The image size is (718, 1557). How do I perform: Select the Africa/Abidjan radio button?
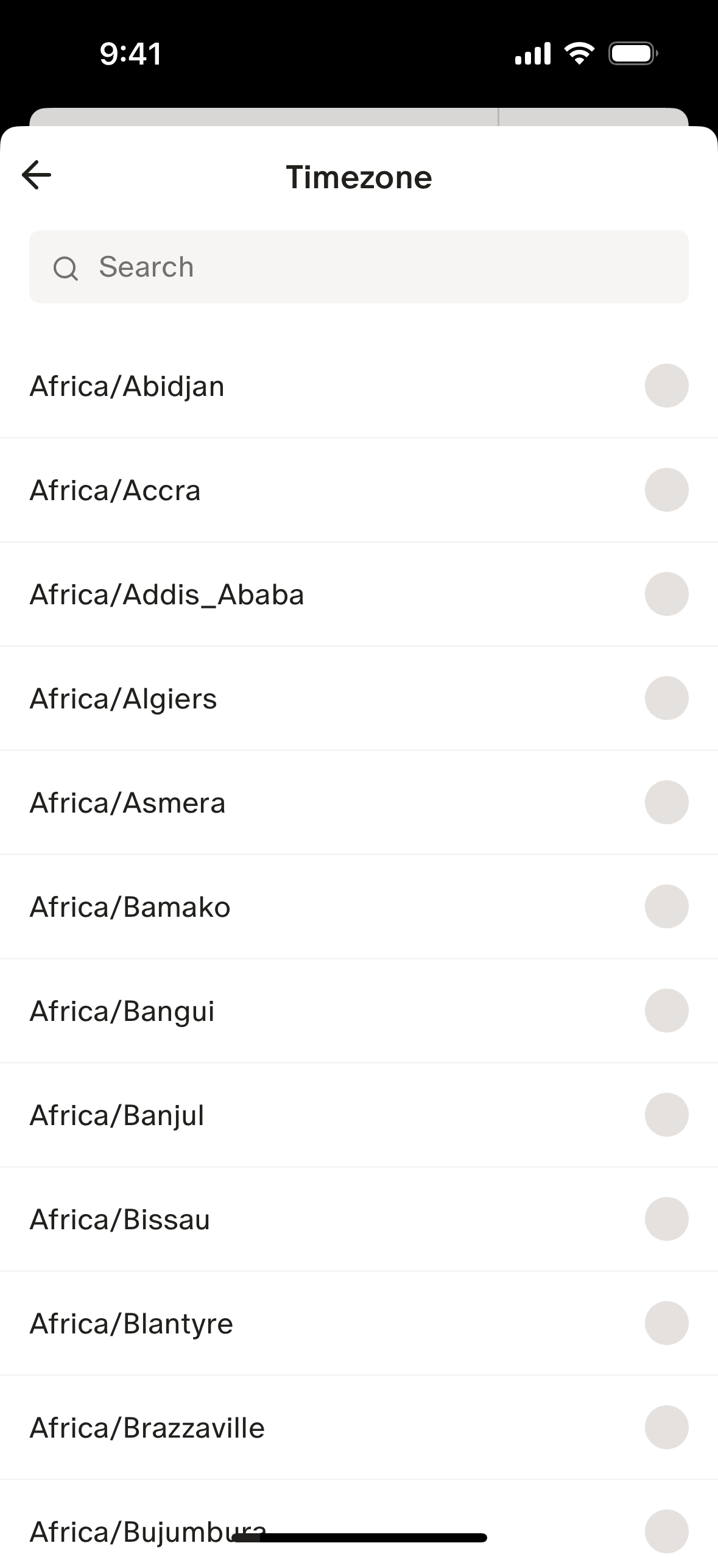pyautogui.click(x=666, y=386)
